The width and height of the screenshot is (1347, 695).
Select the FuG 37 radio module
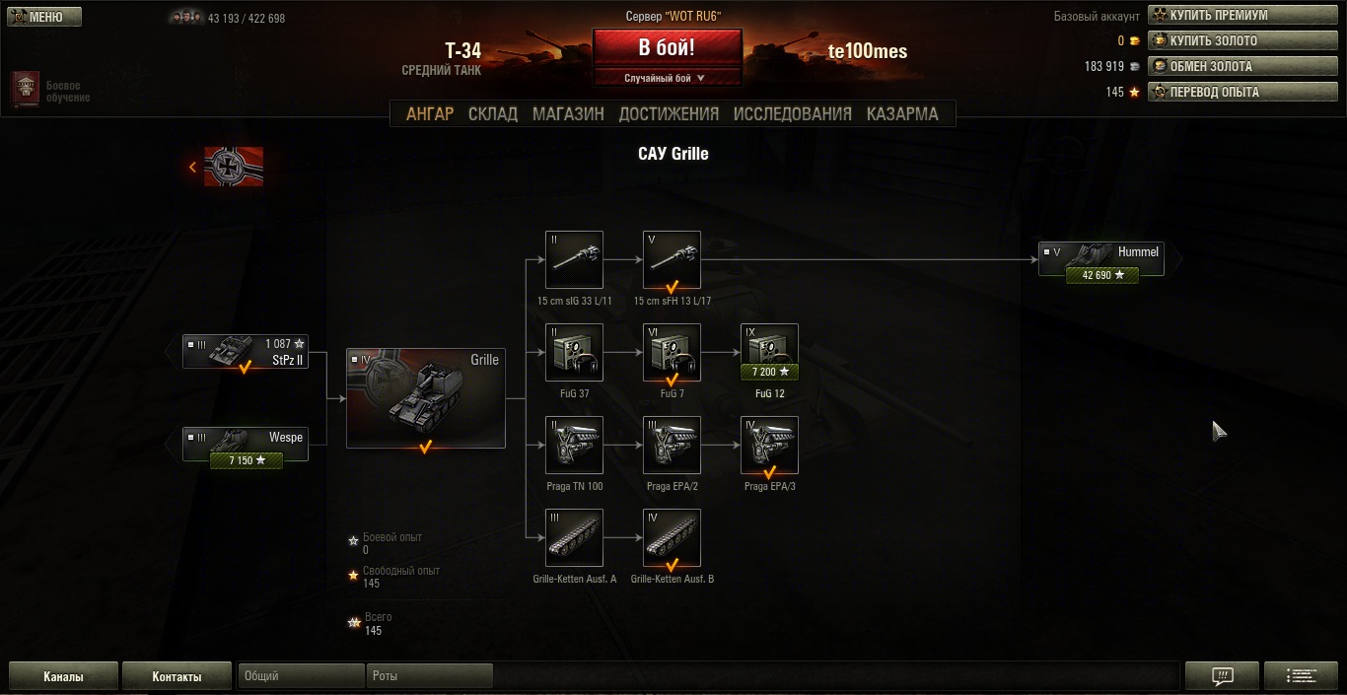[x=574, y=352]
